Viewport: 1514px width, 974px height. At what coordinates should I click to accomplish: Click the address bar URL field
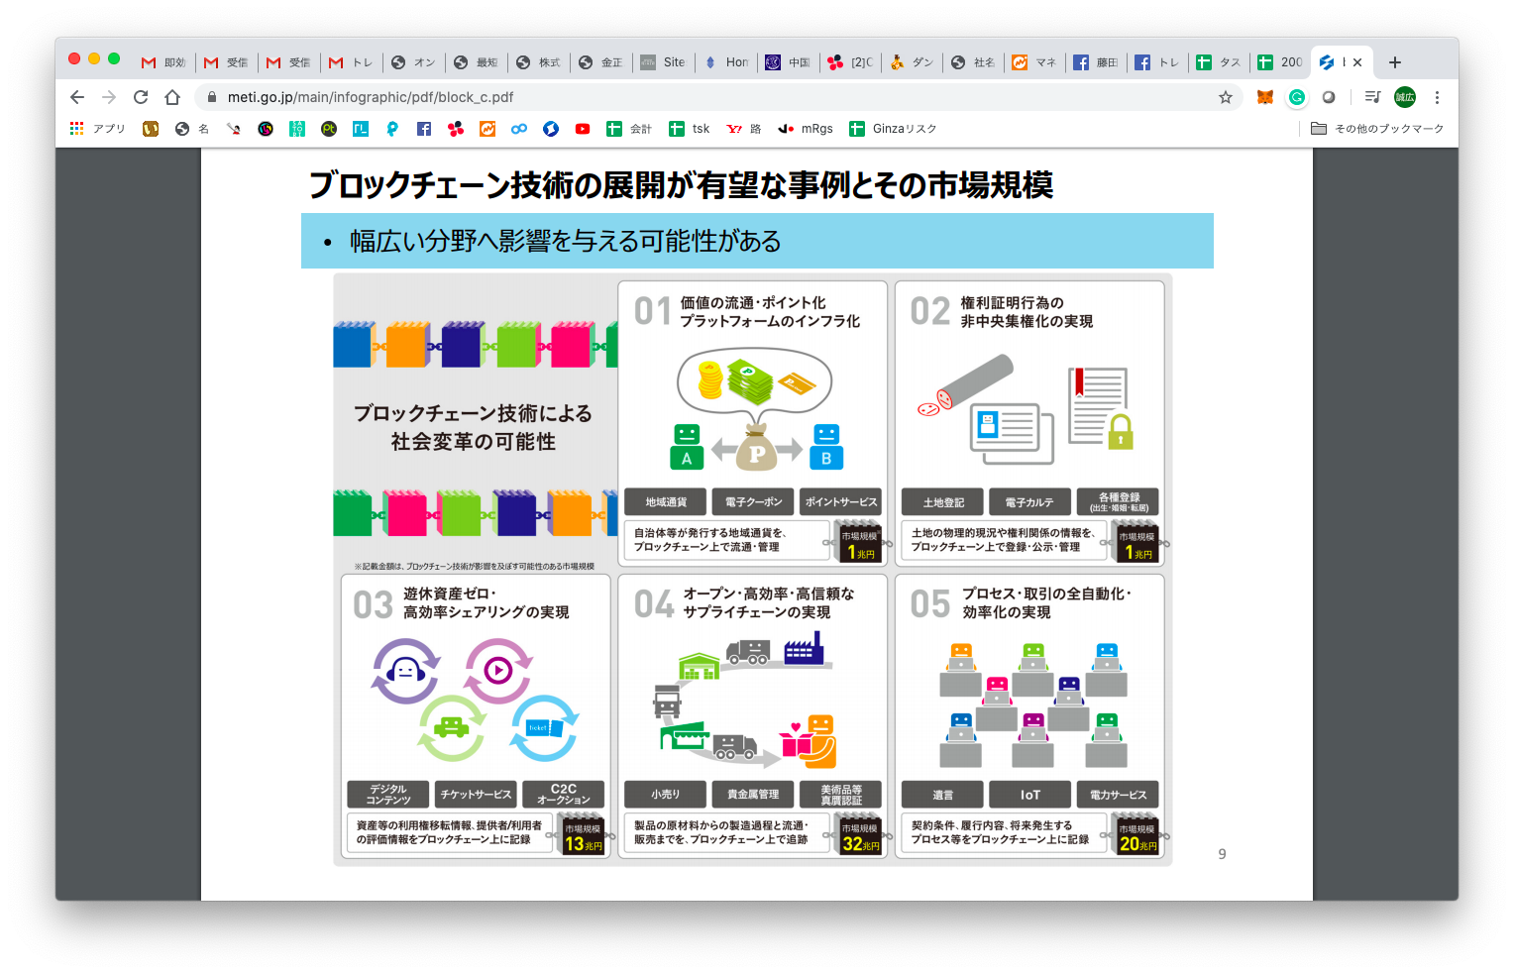[x=694, y=97]
